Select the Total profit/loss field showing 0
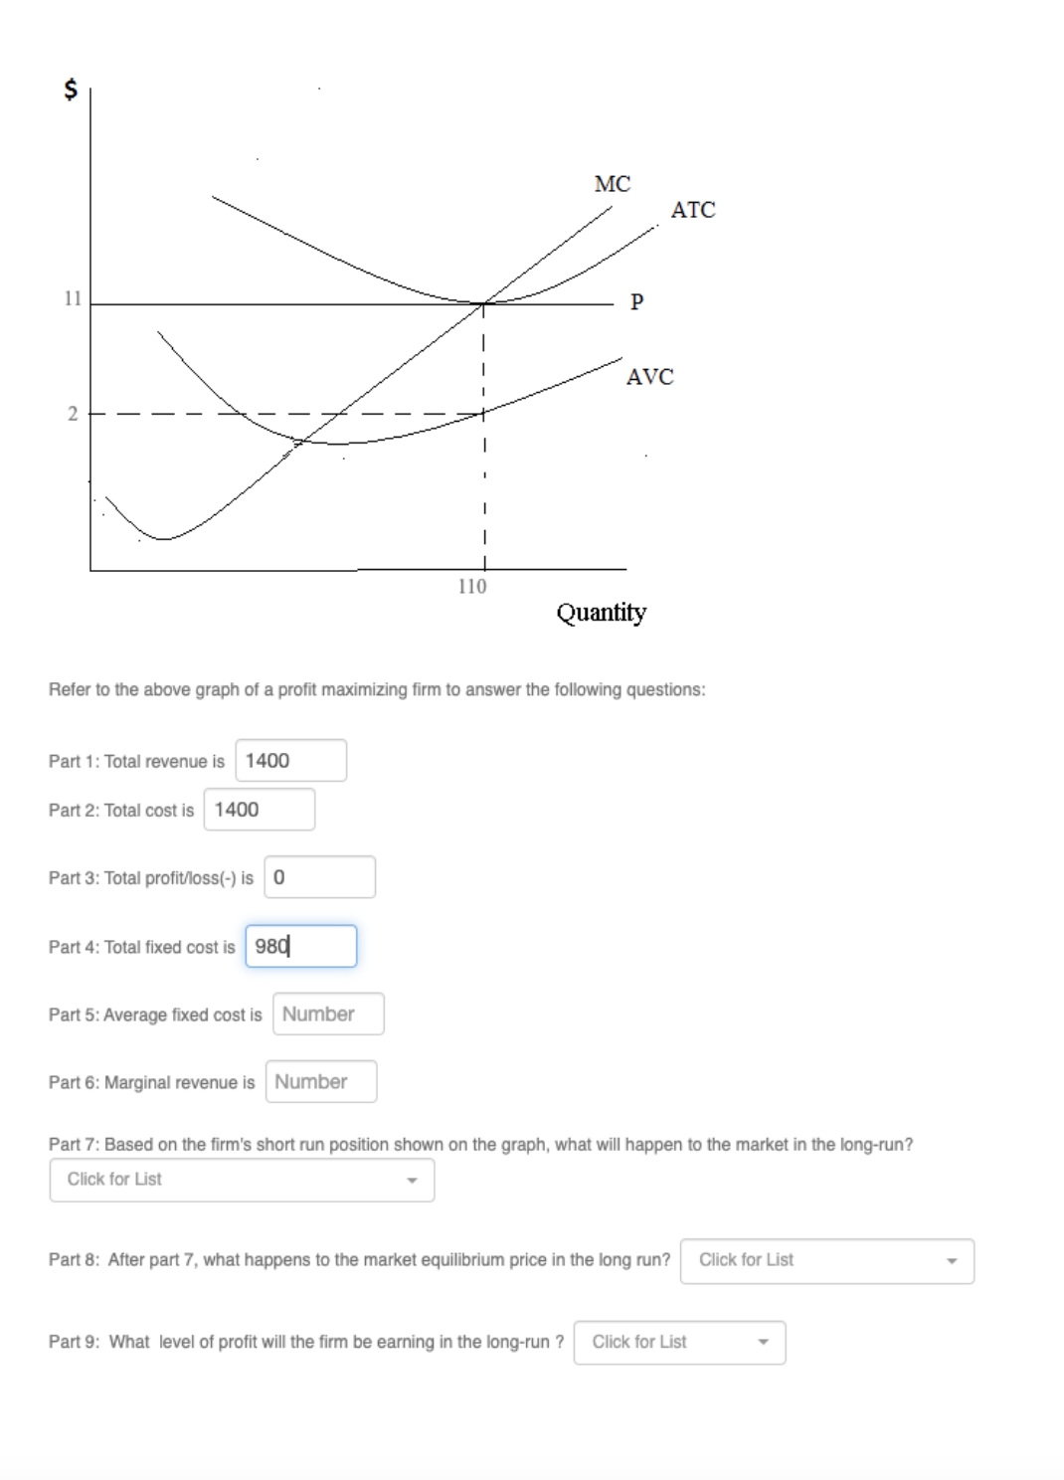Screen dimensions: 1064x1480 pyautogui.click(x=321, y=876)
